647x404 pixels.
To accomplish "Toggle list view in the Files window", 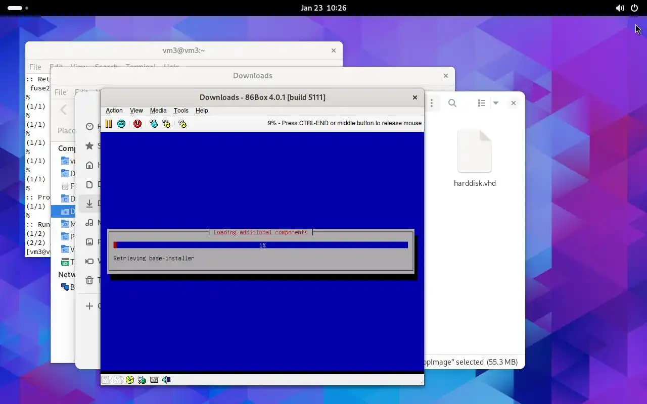I will click(481, 103).
